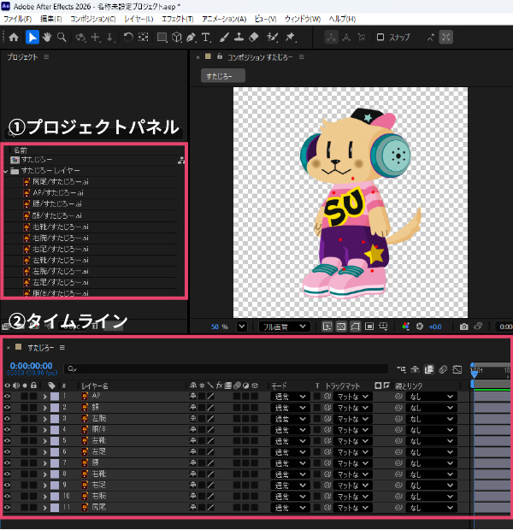Open the エフェクト(T) menu
This screenshot has height=530, width=513.
pyautogui.click(x=178, y=19)
